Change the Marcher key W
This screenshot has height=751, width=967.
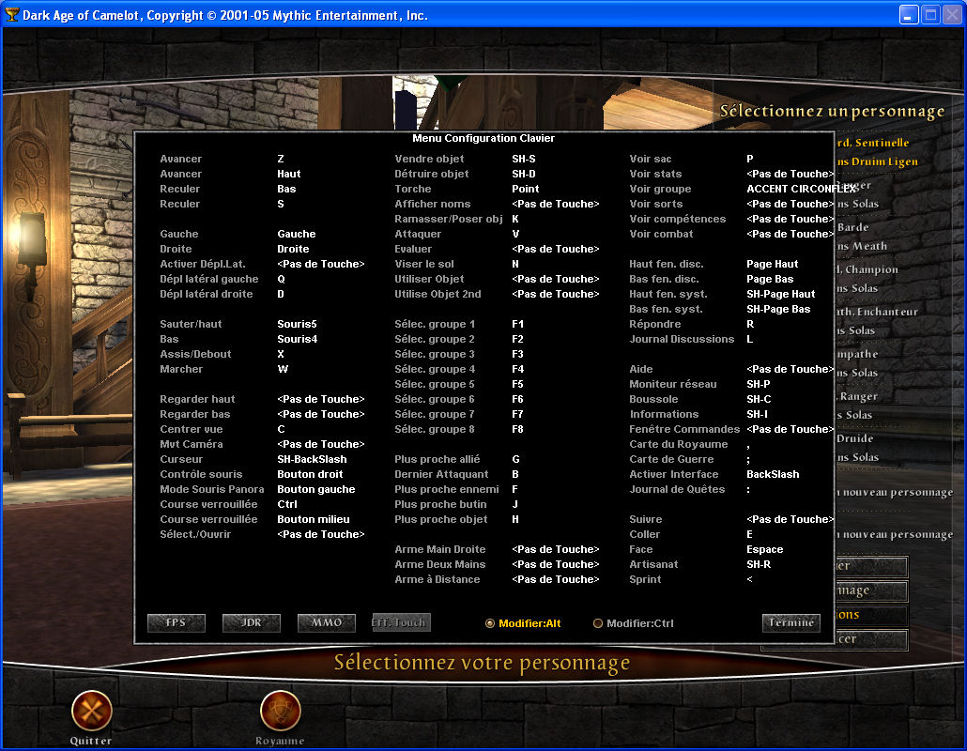point(283,369)
